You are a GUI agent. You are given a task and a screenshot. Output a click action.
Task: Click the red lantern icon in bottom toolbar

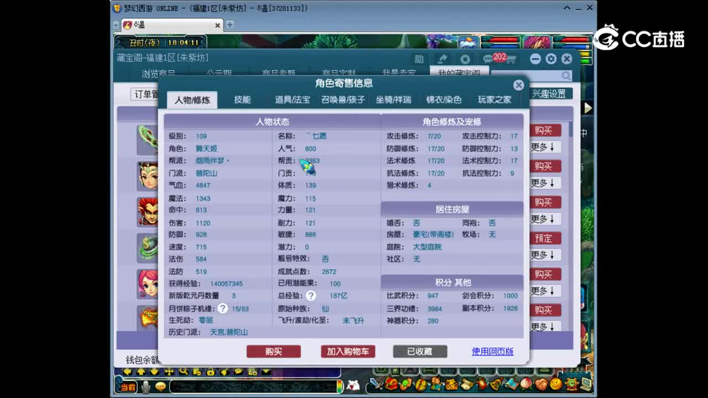482,384
